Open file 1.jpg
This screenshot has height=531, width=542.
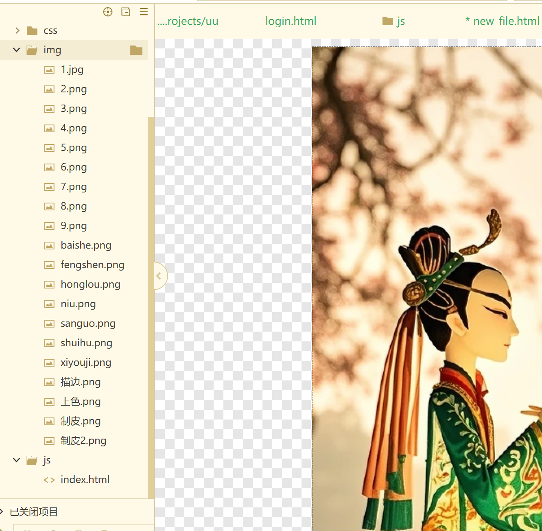coord(72,70)
